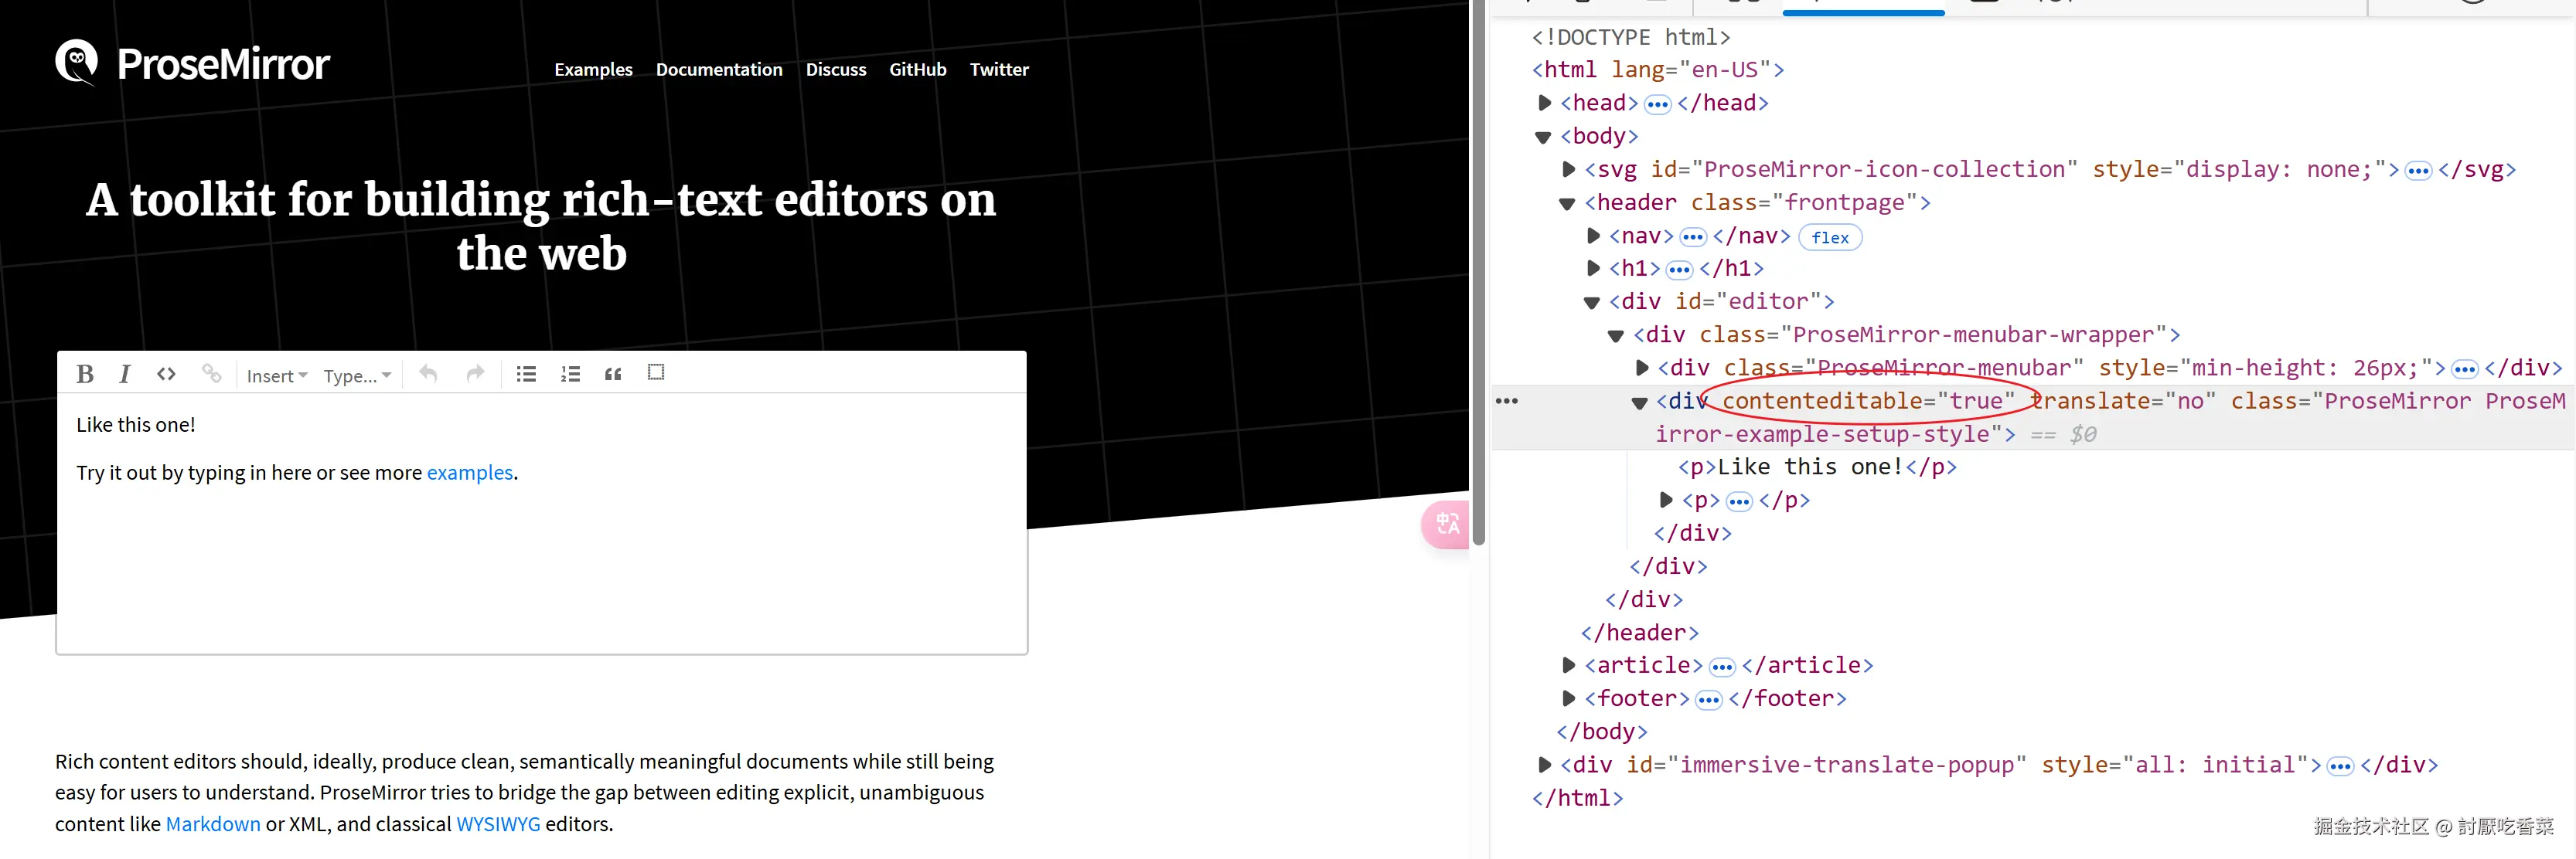Open Documentation in the navigation bar
Image resolution: width=2576 pixels, height=859 pixels.
[x=719, y=69]
